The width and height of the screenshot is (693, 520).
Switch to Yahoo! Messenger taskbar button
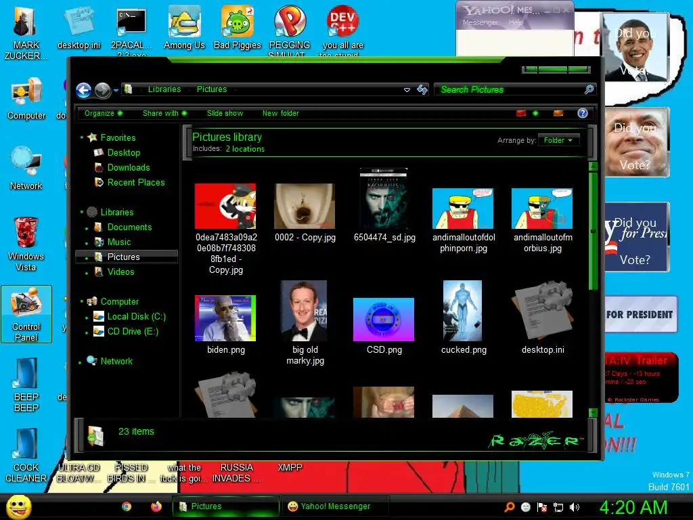[x=336, y=506]
